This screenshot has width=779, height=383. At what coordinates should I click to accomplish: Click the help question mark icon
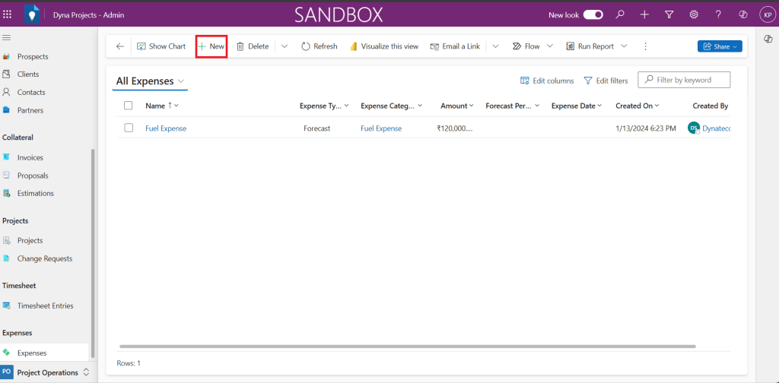718,14
